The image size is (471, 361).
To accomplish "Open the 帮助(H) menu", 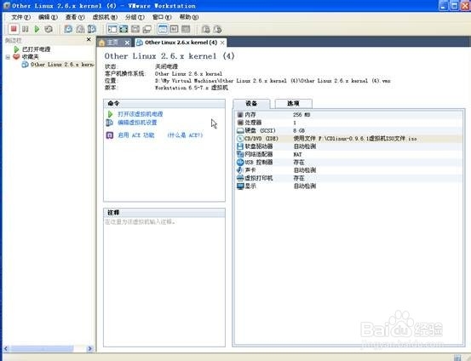I will pyautogui.click(x=189, y=17).
